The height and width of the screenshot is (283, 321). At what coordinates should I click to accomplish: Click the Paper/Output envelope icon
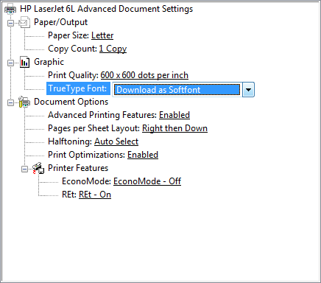pos(24,22)
